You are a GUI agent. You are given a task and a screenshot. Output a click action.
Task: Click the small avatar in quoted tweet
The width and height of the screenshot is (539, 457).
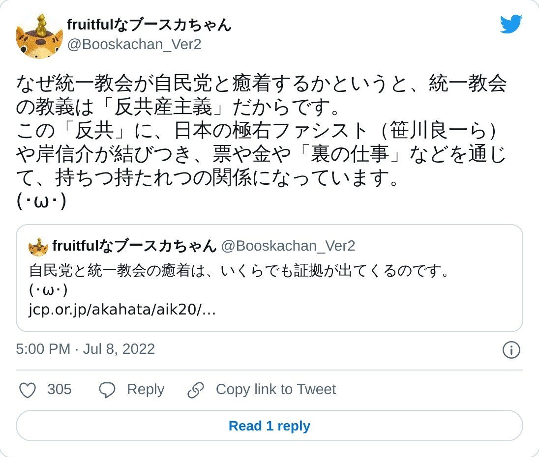(38, 246)
